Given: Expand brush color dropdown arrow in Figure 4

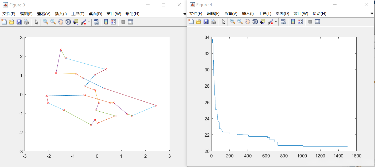Looking at the screenshot, I should [276, 22].
